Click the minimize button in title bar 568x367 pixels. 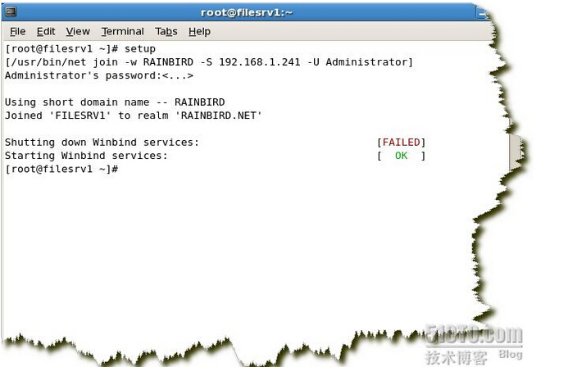pos(482,13)
